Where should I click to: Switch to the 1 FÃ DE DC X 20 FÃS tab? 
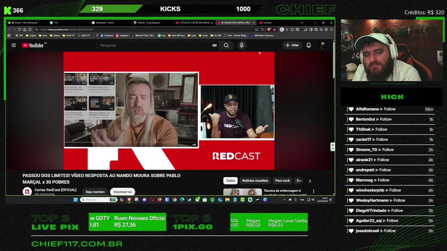pos(194,23)
